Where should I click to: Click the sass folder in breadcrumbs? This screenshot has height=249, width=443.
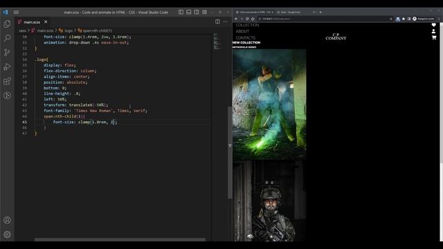coord(22,30)
